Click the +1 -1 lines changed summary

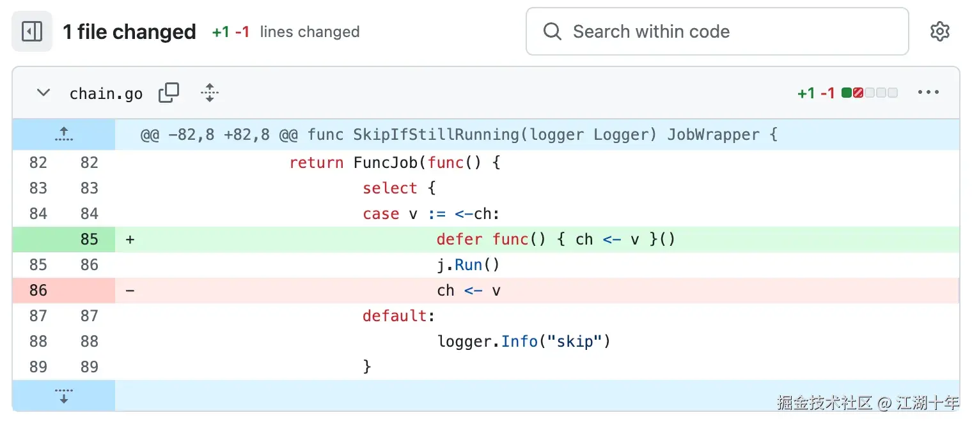tap(286, 32)
